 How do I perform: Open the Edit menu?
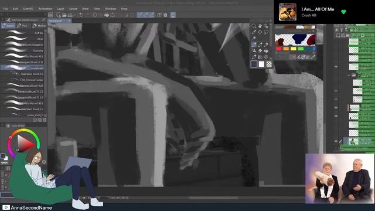(16, 9)
